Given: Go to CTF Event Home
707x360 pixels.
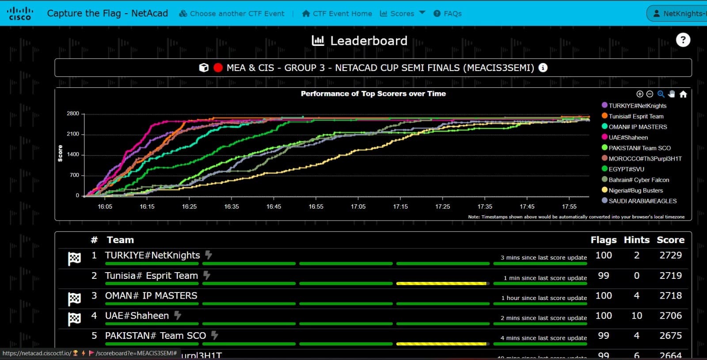Looking at the screenshot, I should pos(337,14).
